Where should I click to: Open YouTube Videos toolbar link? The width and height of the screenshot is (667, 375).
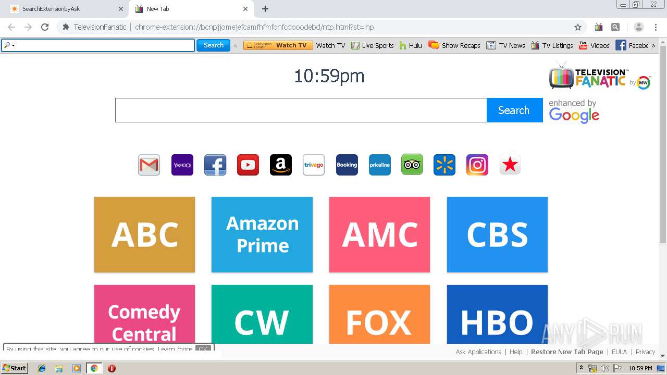[x=594, y=45]
